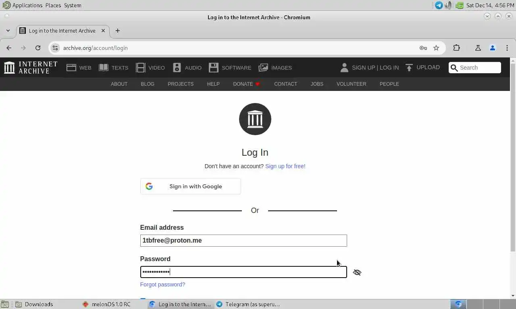Image resolution: width=516 pixels, height=309 pixels.
Task: View site information icon in address bar
Action: coord(55,48)
